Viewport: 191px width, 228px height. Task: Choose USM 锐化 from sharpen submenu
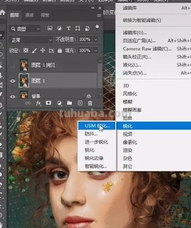pos(97,126)
